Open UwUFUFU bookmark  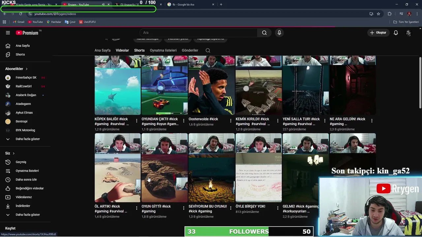(87, 22)
